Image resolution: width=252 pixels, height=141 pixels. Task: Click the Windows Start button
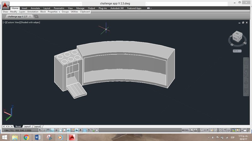(x=5, y=137)
